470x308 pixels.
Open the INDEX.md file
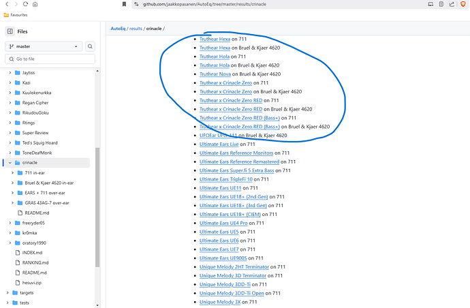32,253
